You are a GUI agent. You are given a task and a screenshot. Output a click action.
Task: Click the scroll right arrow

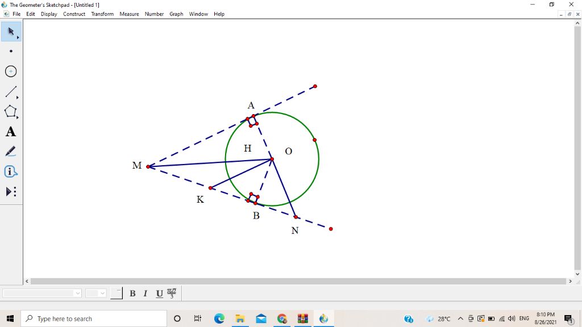[x=571, y=282]
